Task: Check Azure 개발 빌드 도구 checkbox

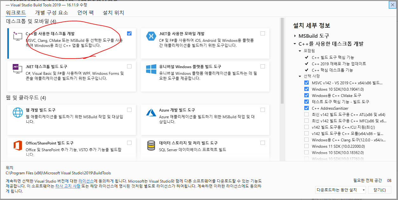Action: 263,110
